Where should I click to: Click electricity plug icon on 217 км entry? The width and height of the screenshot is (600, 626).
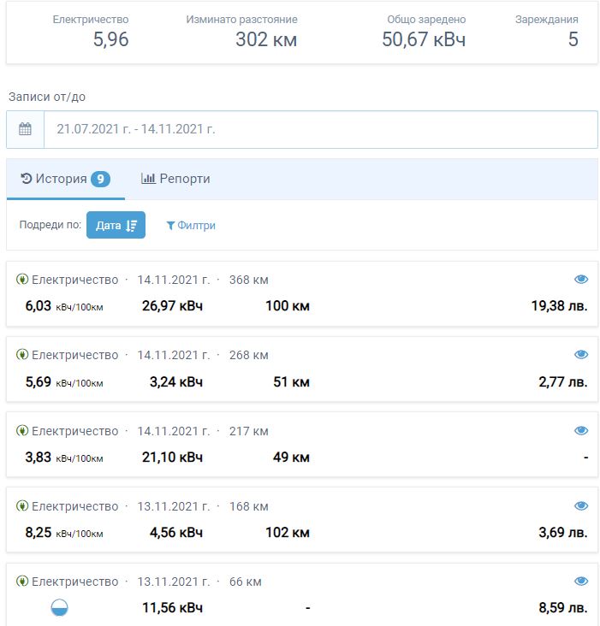tap(22, 431)
